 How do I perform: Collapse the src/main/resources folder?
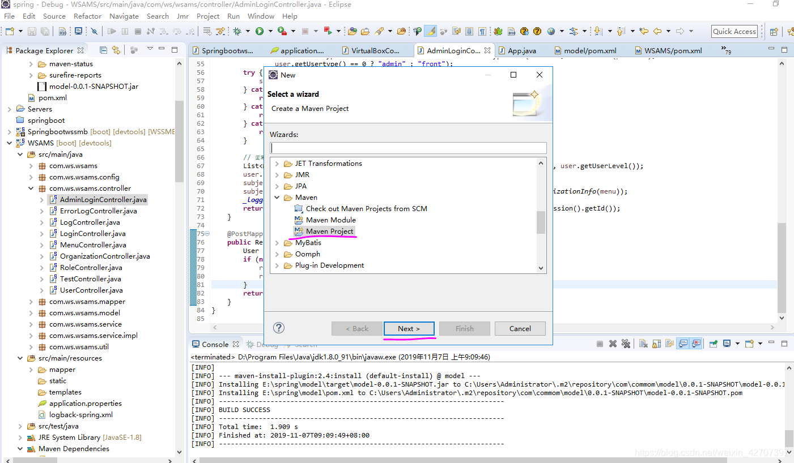(x=20, y=358)
